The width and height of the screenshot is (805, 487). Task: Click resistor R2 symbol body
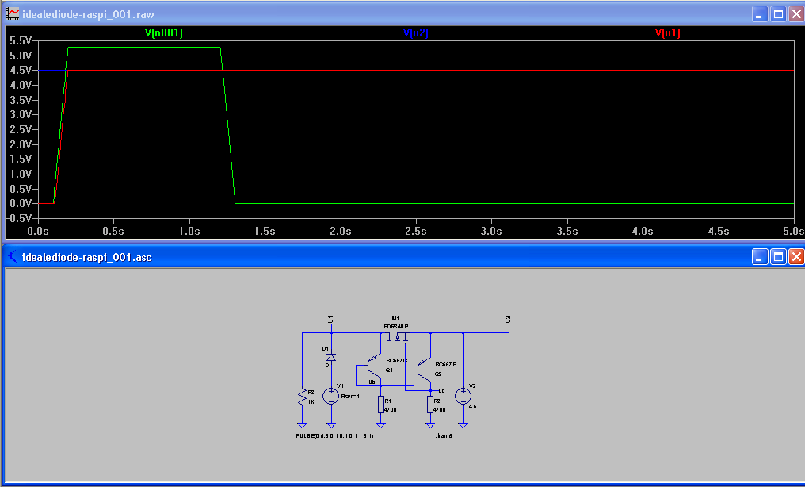click(430, 405)
